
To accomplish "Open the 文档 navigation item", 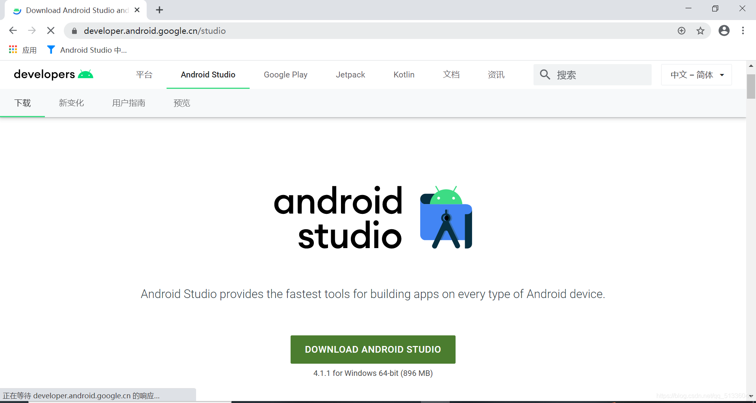I will 451,75.
